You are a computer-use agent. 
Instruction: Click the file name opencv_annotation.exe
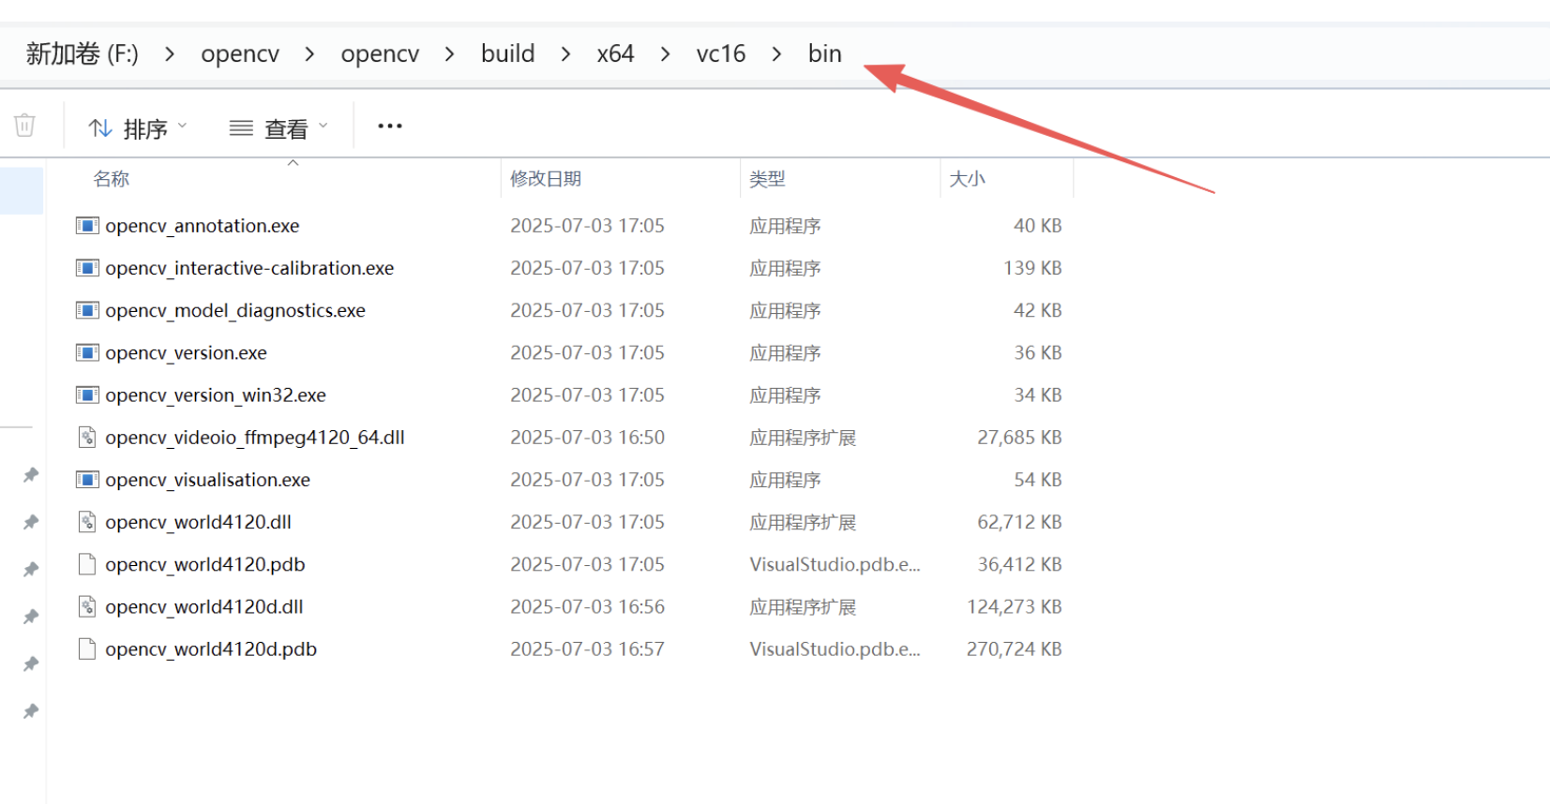coord(203,226)
